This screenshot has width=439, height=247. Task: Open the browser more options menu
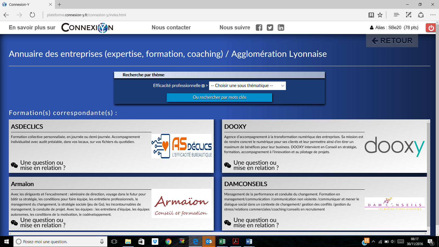[x=433, y=15]
